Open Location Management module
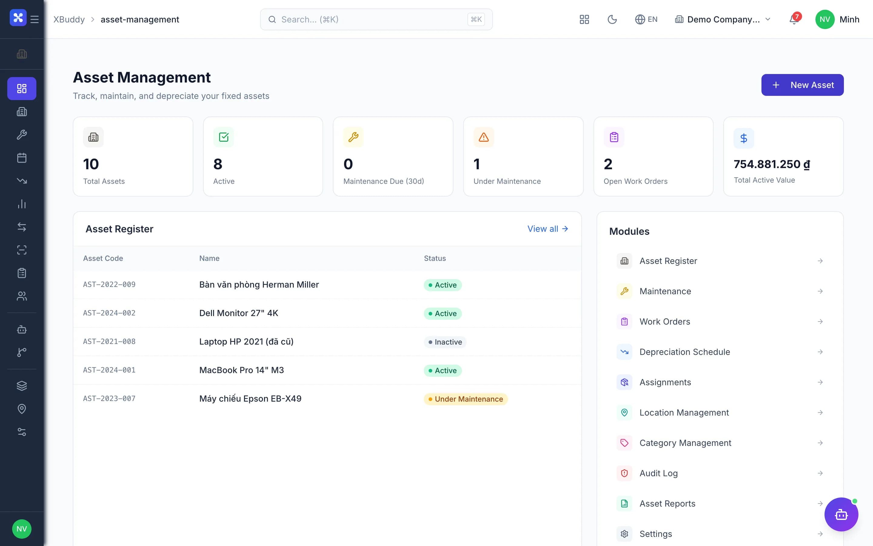873x546 pixels. click(x=720, y=413)
